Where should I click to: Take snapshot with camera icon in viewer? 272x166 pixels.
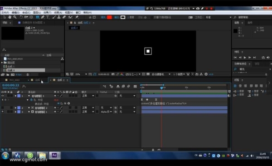(113, 74)
